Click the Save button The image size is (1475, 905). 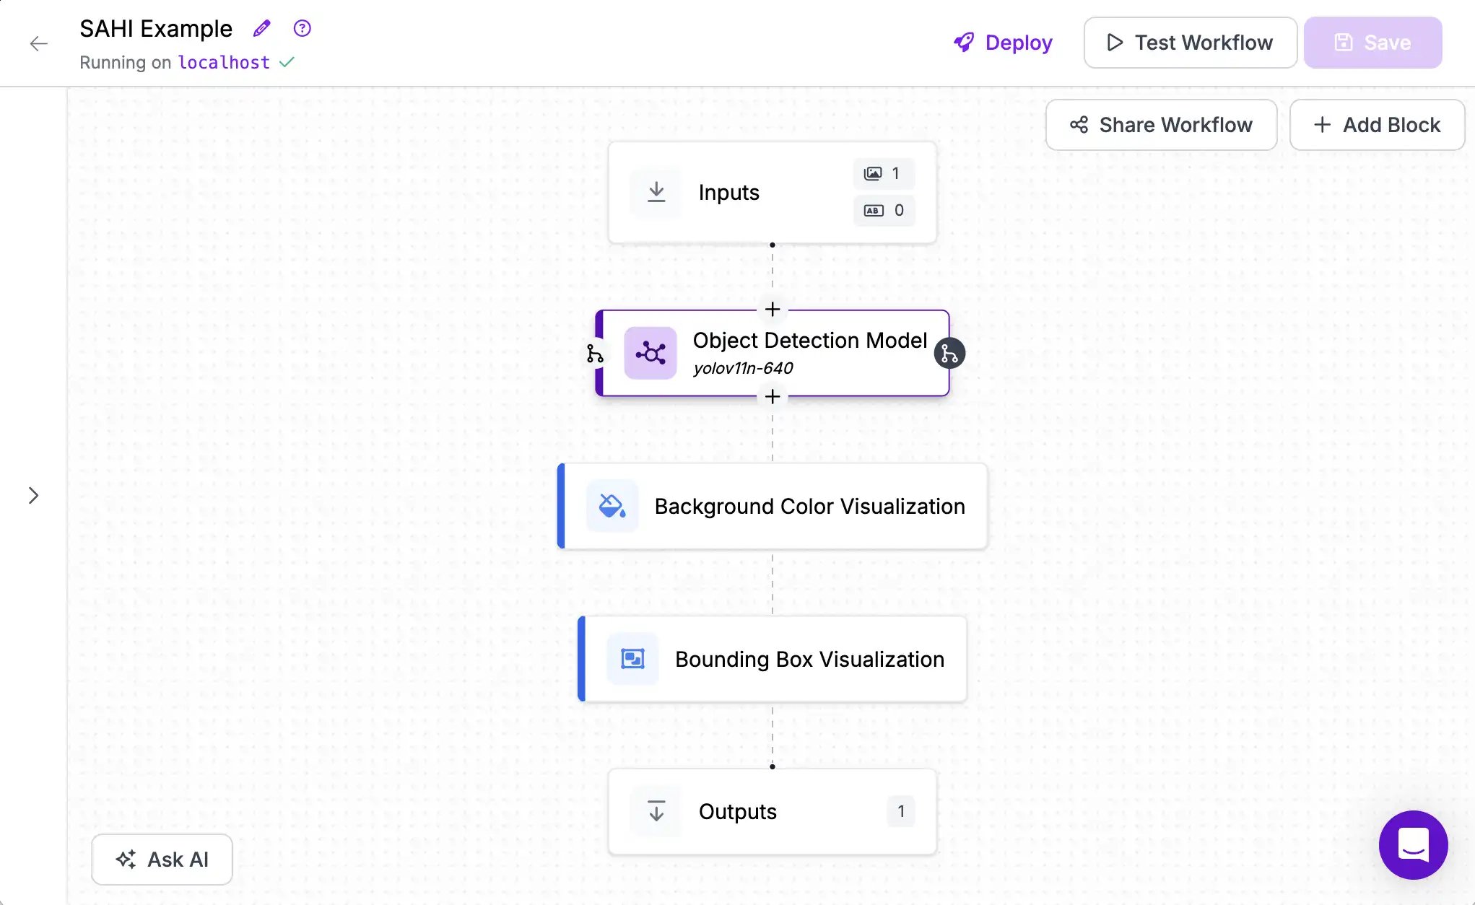(x=1372, y=43)
